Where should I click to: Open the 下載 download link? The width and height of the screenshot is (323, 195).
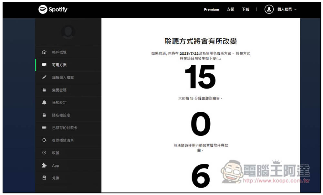(x=245, y=9)
